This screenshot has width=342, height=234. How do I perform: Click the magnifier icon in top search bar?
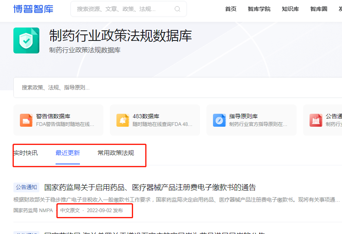177,9
